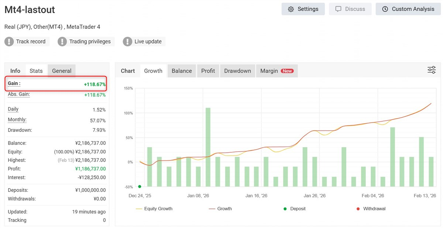Switch to the Stats tab

click(36, 71)
